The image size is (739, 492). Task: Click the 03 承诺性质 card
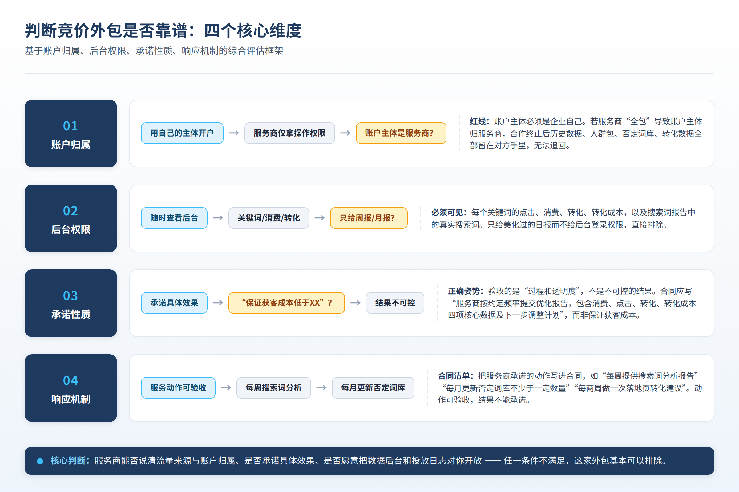click(71, 303)
